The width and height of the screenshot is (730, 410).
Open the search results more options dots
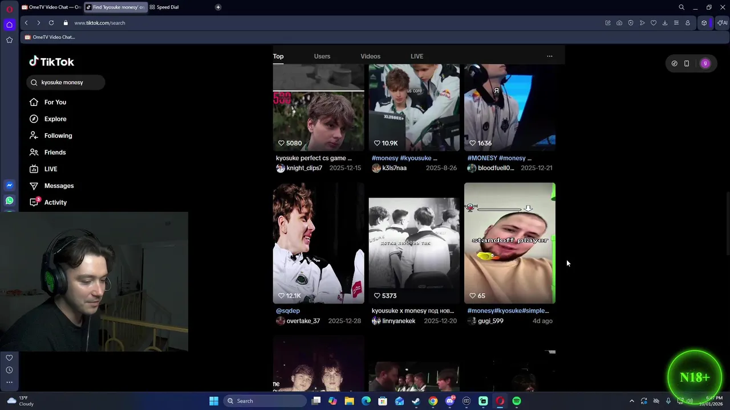coord(550,56)
